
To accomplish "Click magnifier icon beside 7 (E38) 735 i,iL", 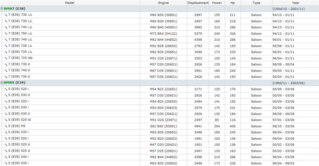I will (6, 52).
